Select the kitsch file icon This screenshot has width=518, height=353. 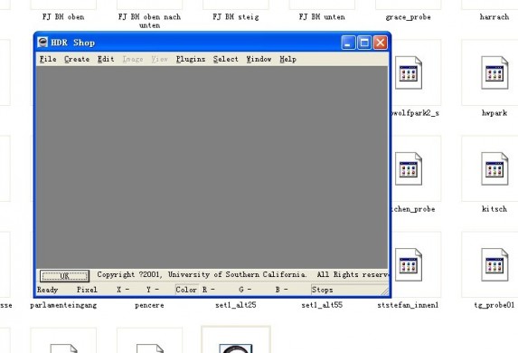pyautogui.click(x=494, y=168)
